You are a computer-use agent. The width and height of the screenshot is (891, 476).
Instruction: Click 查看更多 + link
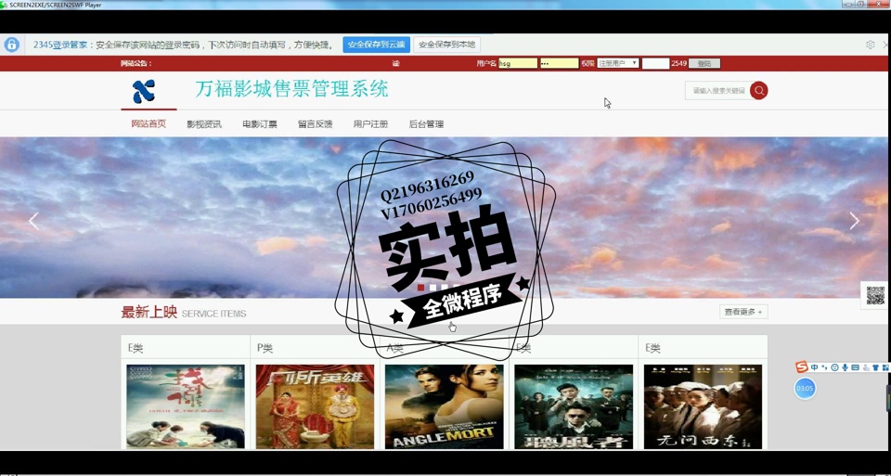point(743,312)
